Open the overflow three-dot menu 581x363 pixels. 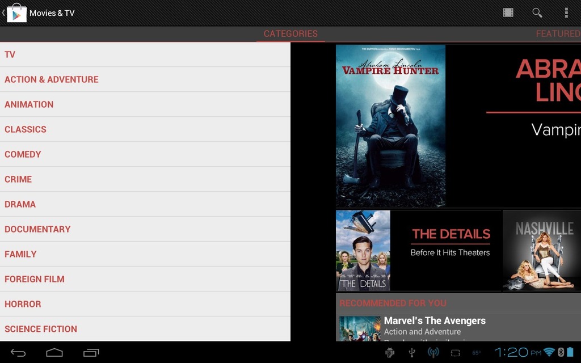point(566,13)
